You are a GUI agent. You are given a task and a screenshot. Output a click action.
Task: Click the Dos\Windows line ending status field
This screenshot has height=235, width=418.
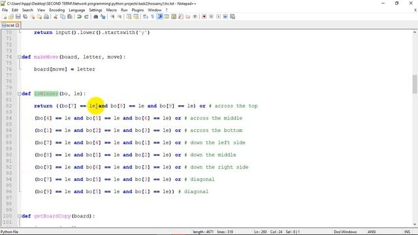346,232
